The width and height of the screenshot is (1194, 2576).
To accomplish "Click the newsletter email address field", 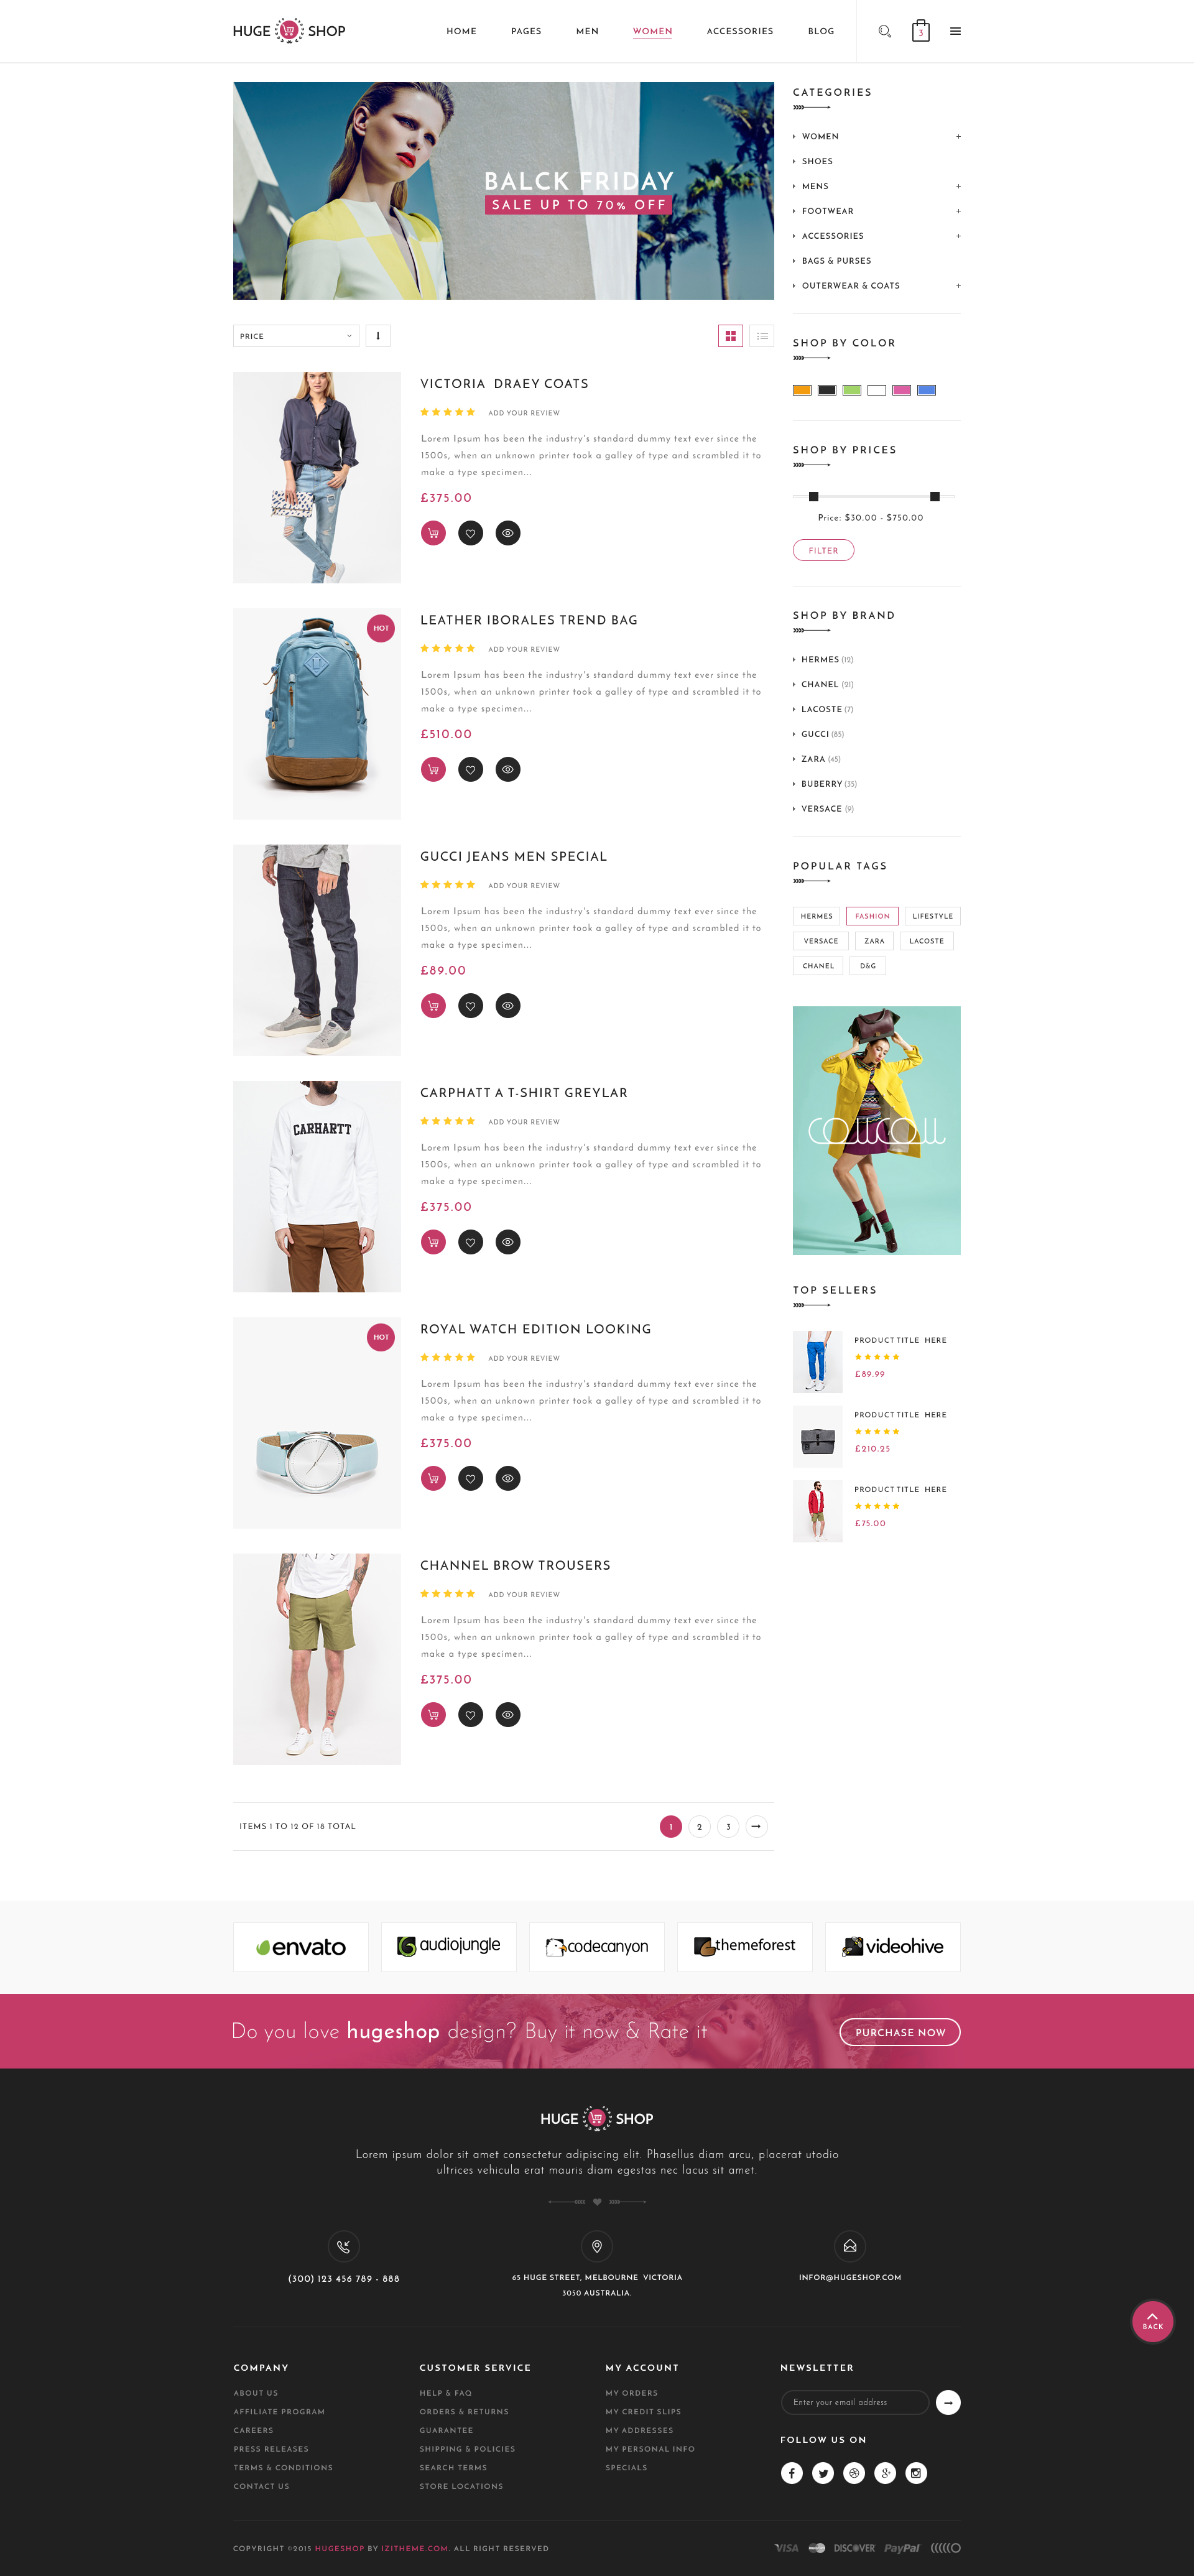I will click(855, 2402).
